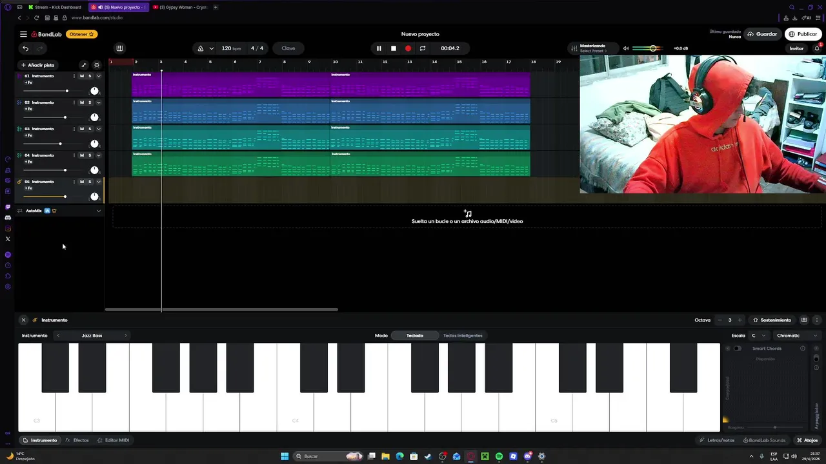Open the Chromatic scale dropdown

(x=797, y=336)
